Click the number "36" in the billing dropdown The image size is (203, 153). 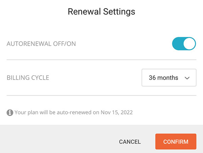click(152, 78)
